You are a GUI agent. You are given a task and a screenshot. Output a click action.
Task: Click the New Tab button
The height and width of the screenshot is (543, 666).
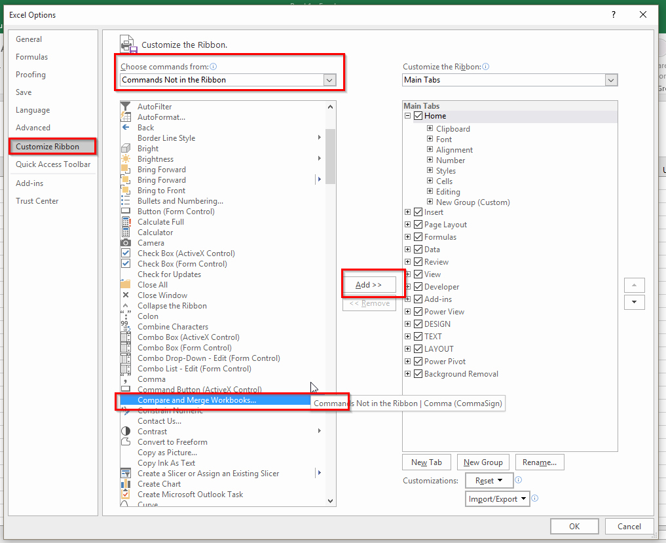(x=426, y=462)
